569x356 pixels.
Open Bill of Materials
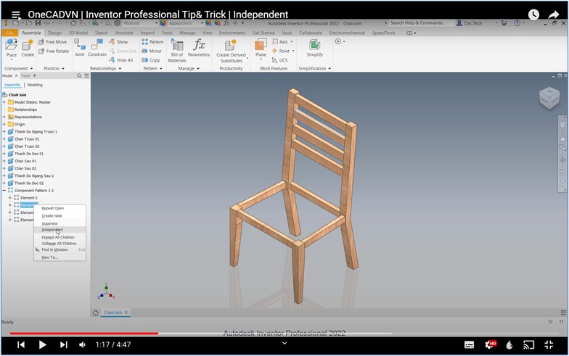(x=177, y=51)
